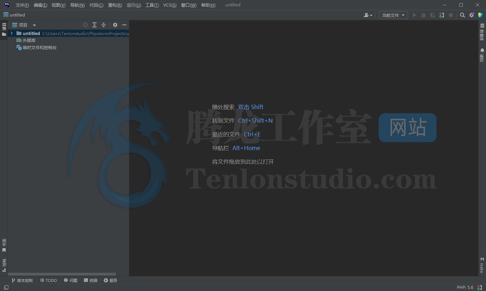Open the 文件(F) menu
Viewport: 486px width, 291px height.
coord(22,5)
